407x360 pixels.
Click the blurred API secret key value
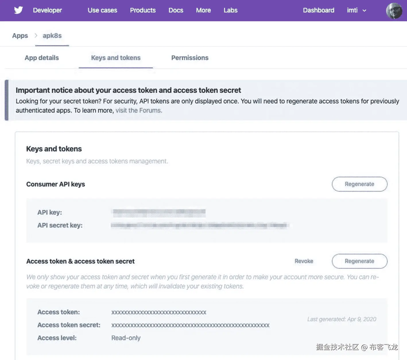(200, 226)
